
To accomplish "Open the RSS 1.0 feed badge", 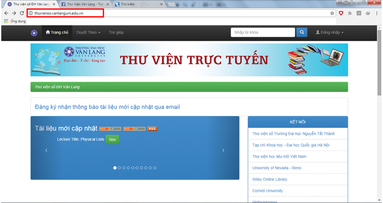I will 110,129.
